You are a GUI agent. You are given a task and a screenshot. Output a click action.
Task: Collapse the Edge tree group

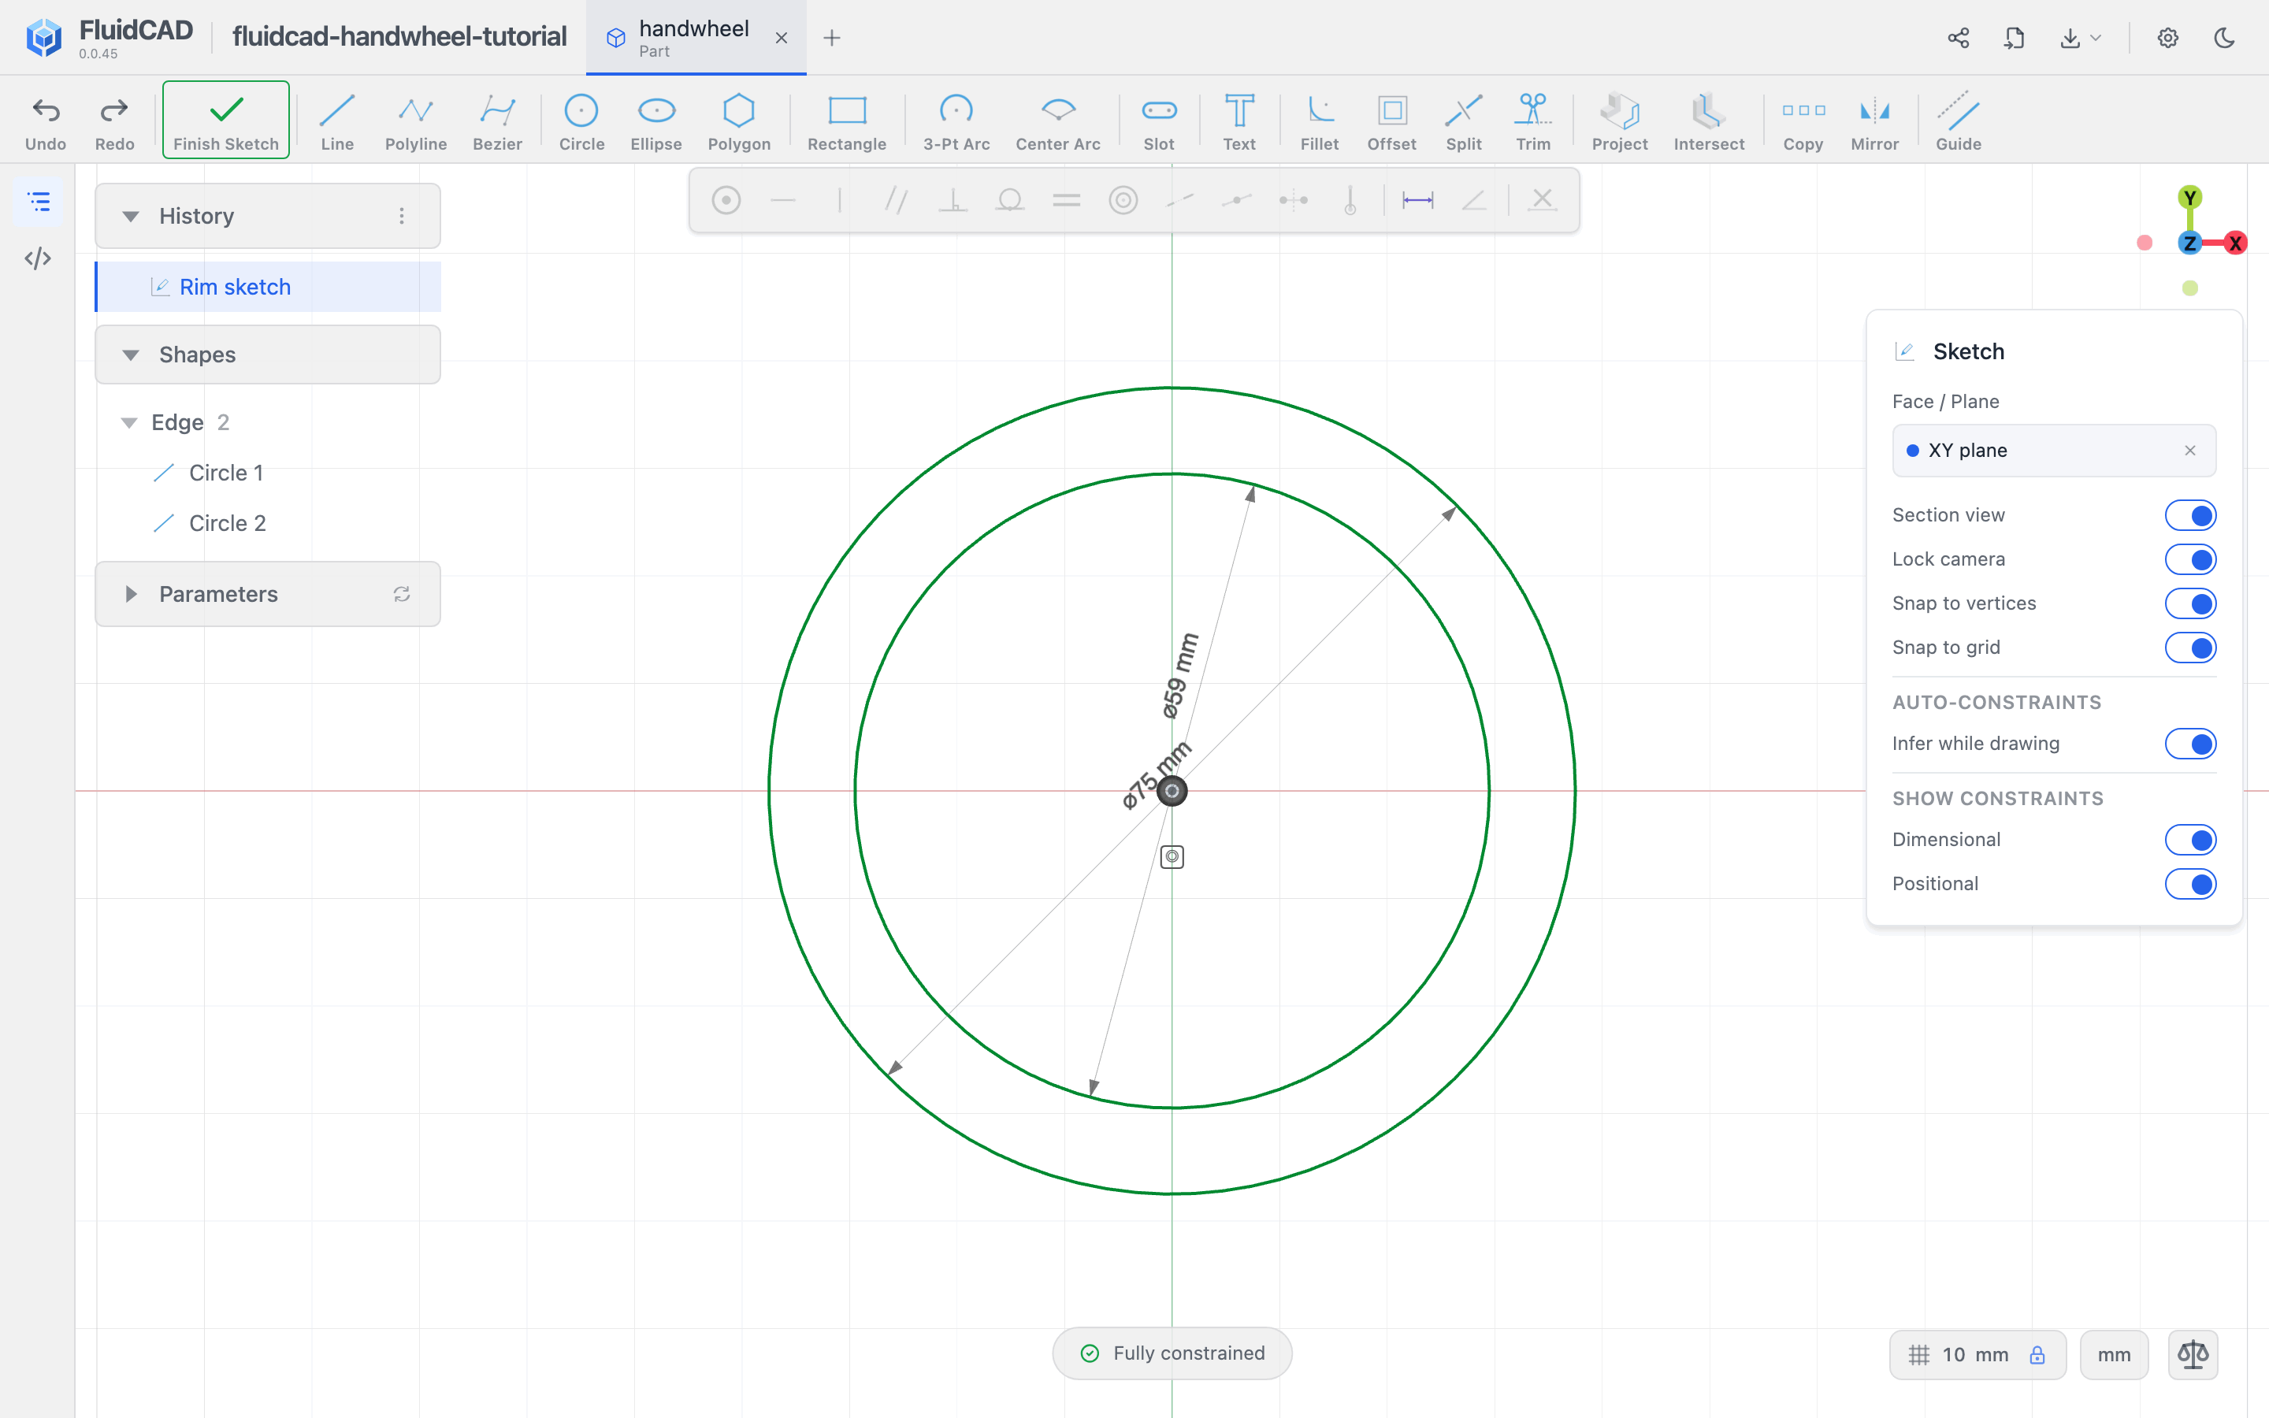tap(129, 423)
